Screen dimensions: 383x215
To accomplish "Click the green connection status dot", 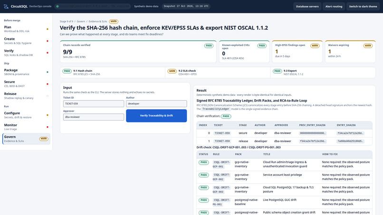I will click(57, 6).
